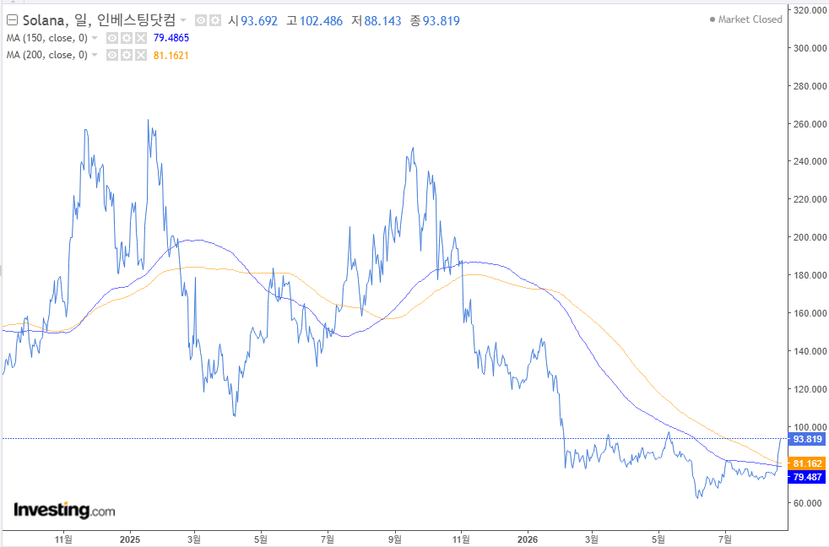Hide the MA (150) indicator with the eye icon

pyautogui.click(x=112, y=38)
